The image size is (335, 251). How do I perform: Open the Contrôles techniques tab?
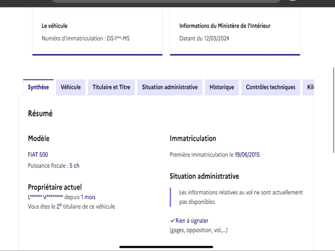(x=271, y=87)
